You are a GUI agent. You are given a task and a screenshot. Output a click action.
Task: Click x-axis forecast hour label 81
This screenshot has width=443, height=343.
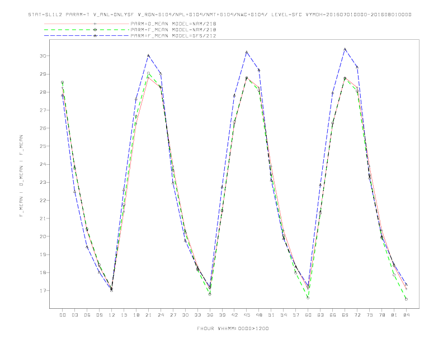(x=394, y=315)
